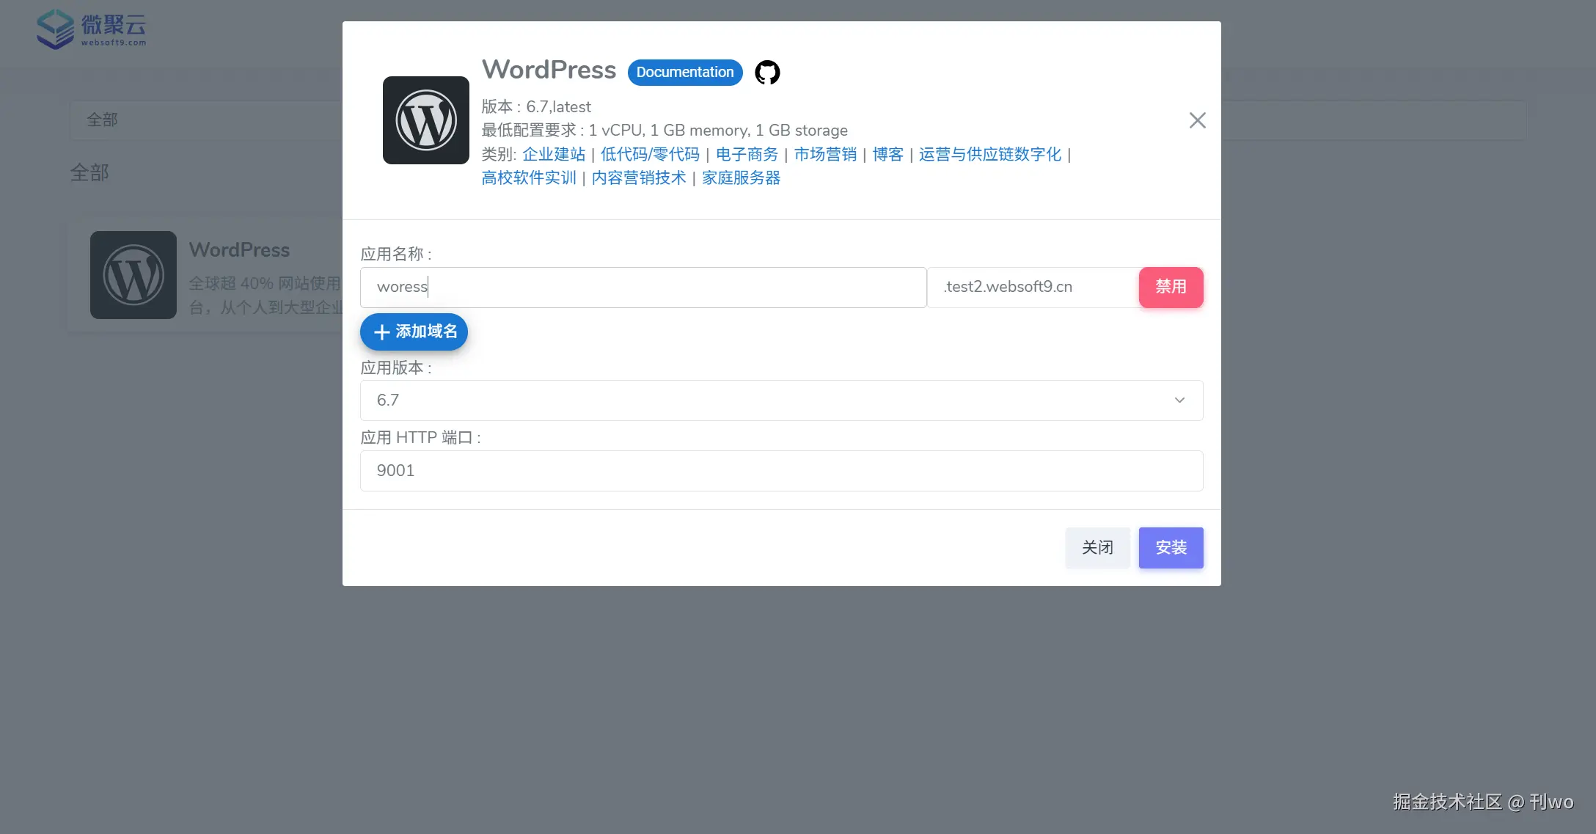Select the 电子商务 category
Image resolution: width=1596 pixels, height=834 pixels.
(746, 154)
